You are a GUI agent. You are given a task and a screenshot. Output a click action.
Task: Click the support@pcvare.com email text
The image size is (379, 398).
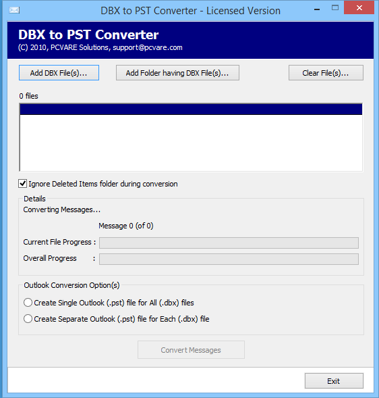pos(148,48)
